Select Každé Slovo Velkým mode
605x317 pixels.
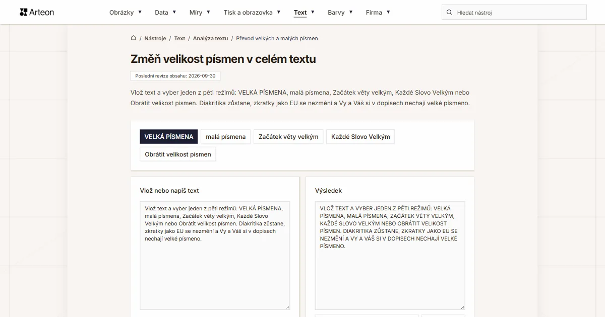(x=360, y=136)
